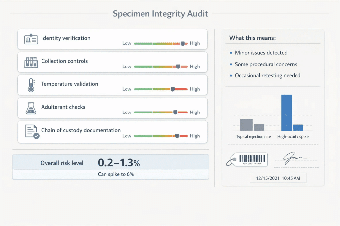This screenshot has width=340, height=226.
Task: Select the Adulterant checks flask icon
Action: click(x=31, y=108)
